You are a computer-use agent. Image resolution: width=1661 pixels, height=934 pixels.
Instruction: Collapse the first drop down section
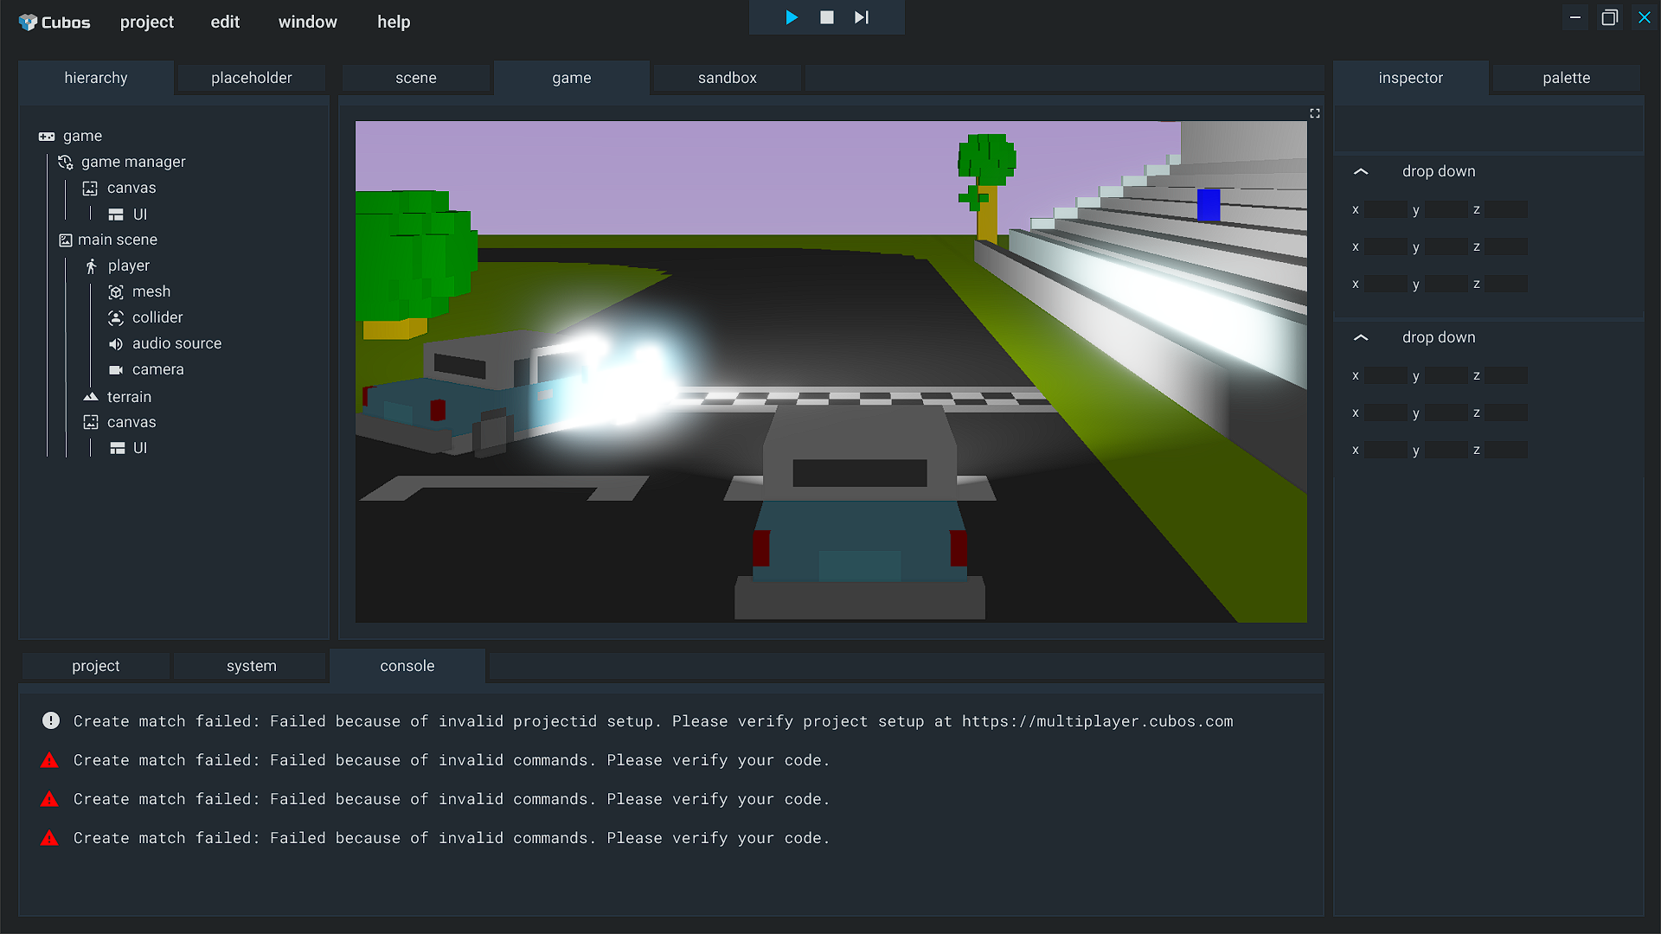click(x=1361, y=171)
